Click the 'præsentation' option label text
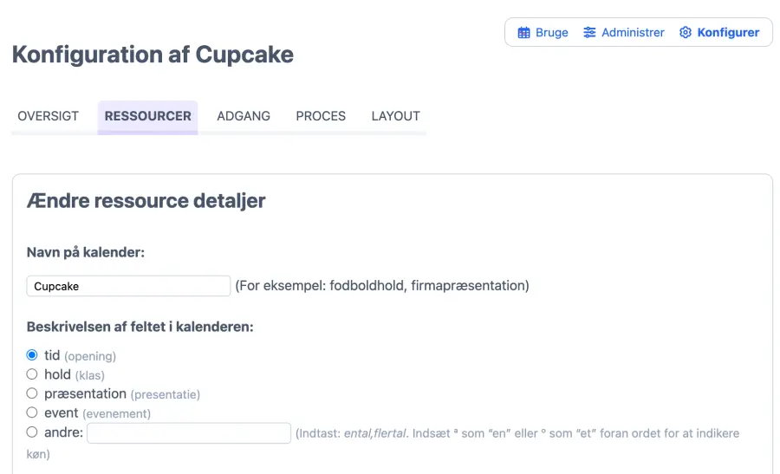 click(85, 393)
